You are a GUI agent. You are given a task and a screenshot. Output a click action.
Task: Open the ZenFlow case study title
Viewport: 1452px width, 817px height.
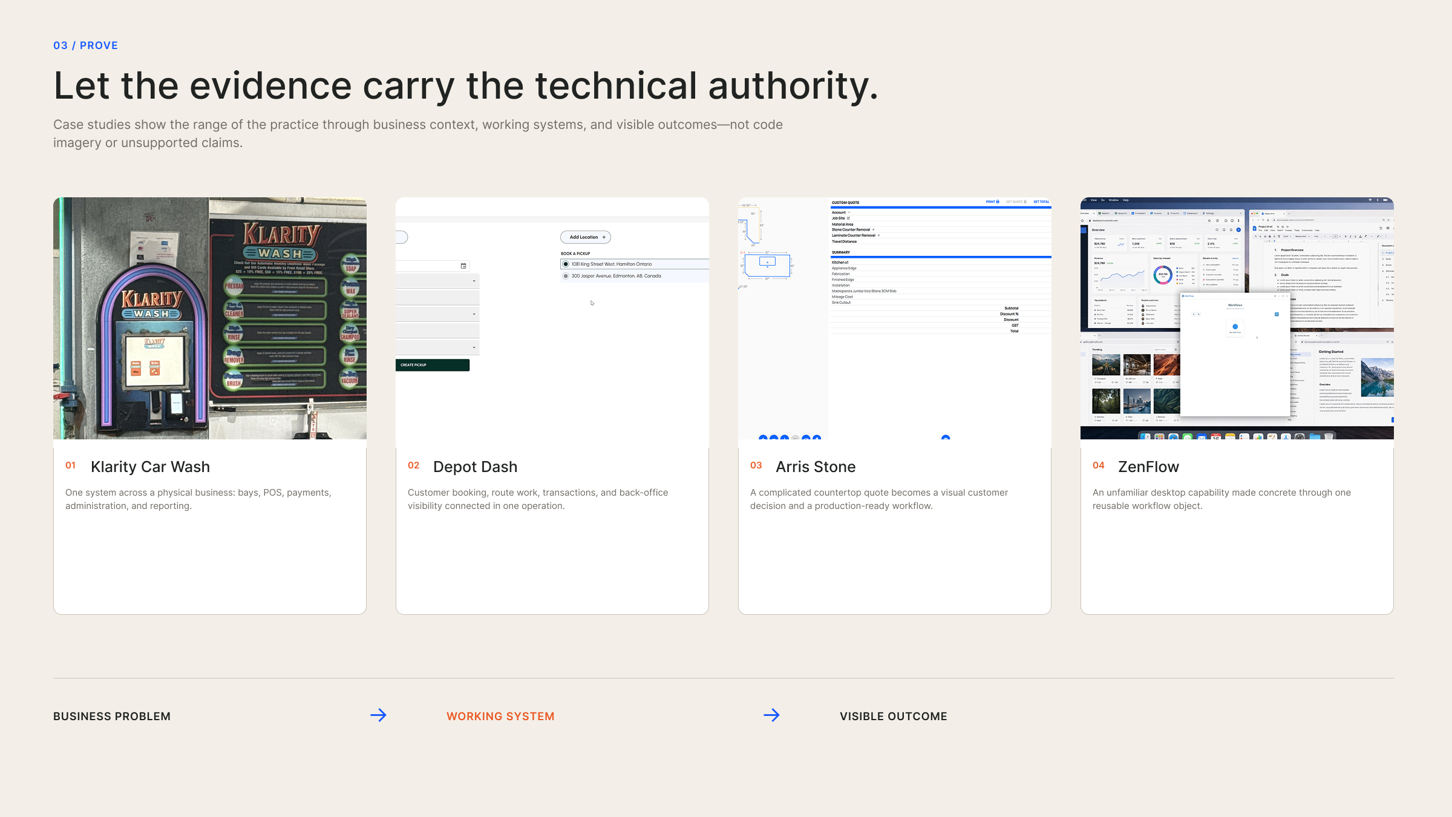[x=1148, y=467]
